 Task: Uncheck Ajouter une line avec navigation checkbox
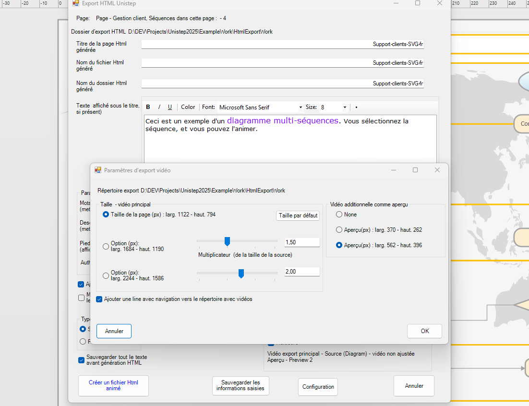[x=99, y=299]
